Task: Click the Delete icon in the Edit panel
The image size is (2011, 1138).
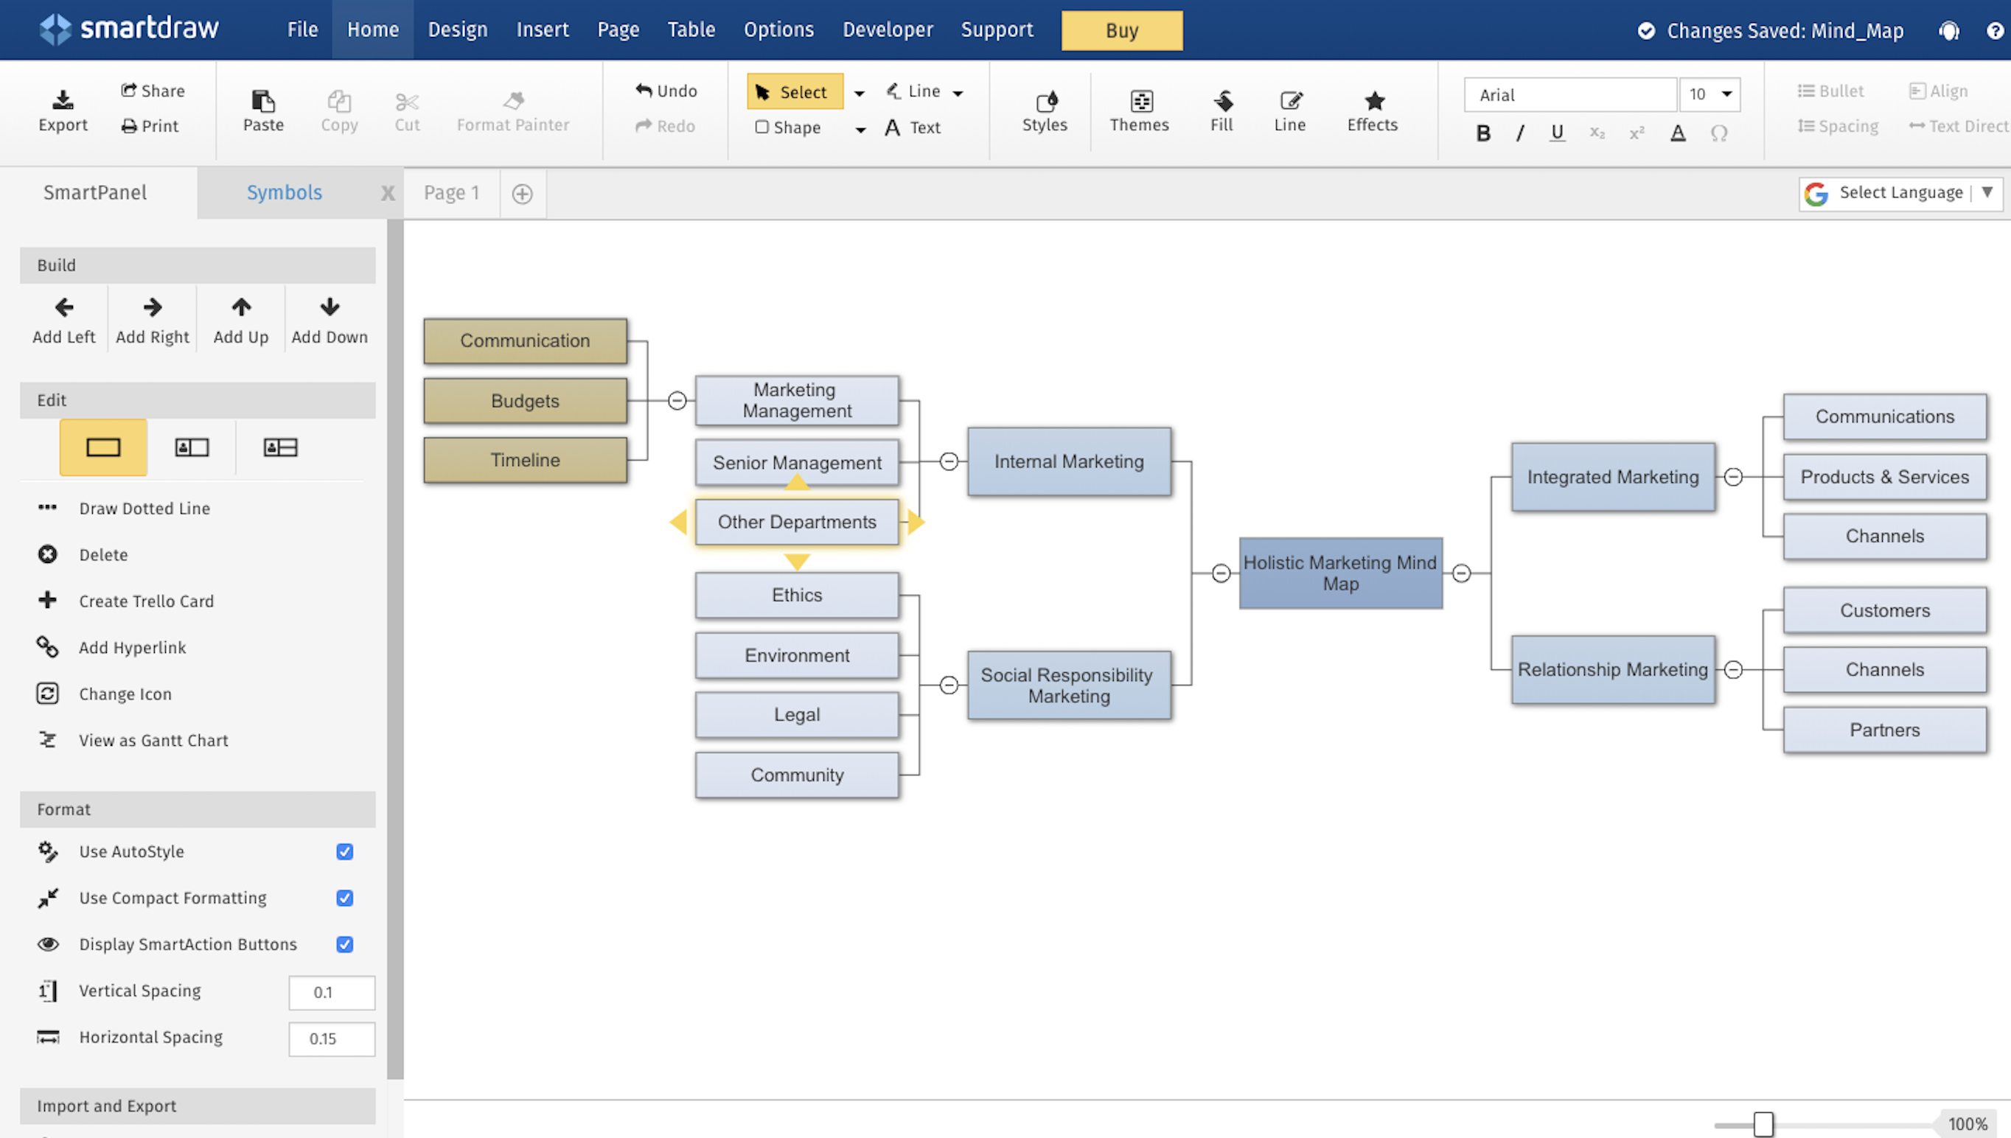Action: tap(48, 554)
